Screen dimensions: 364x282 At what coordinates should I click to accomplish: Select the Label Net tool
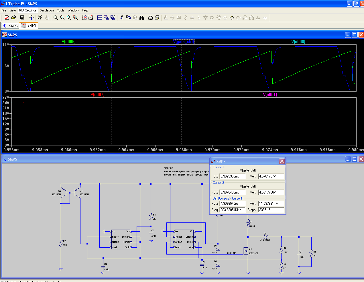point(179,18)
